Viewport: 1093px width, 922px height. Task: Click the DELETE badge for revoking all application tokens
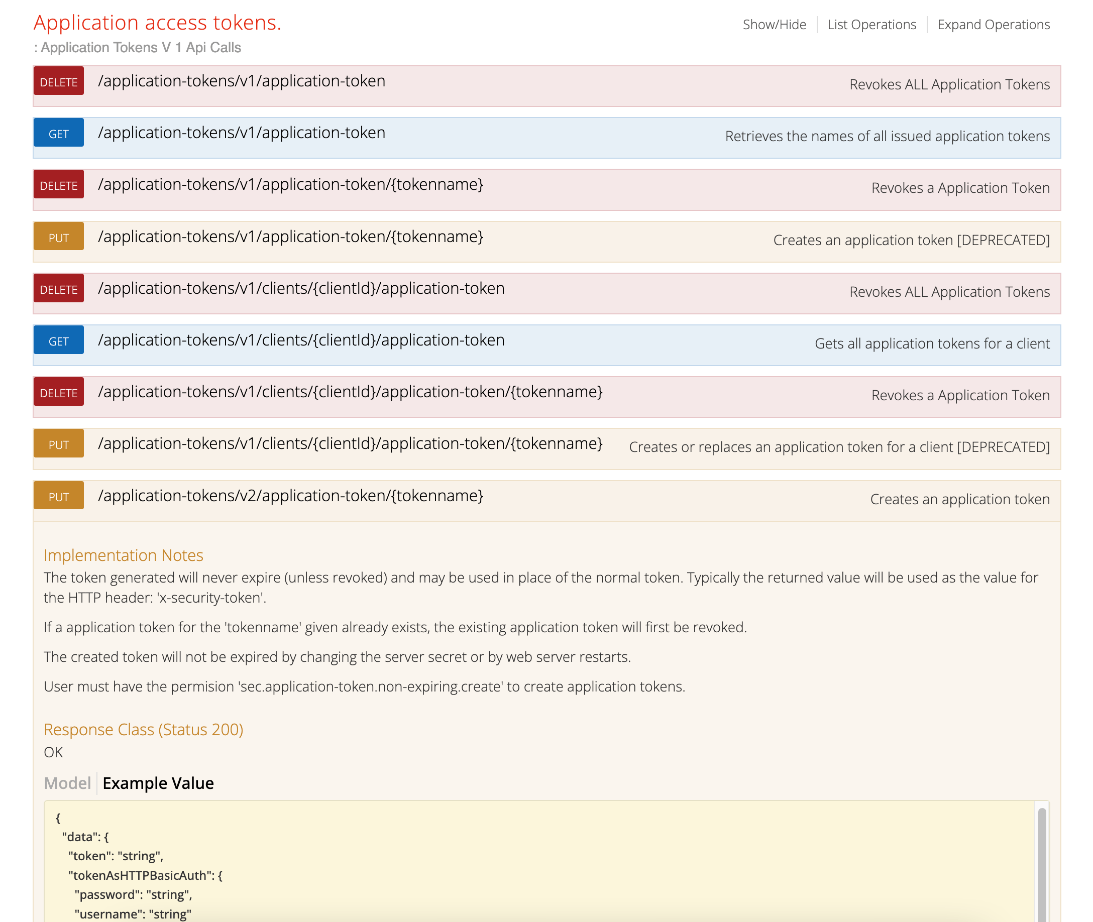coord(59,81)
